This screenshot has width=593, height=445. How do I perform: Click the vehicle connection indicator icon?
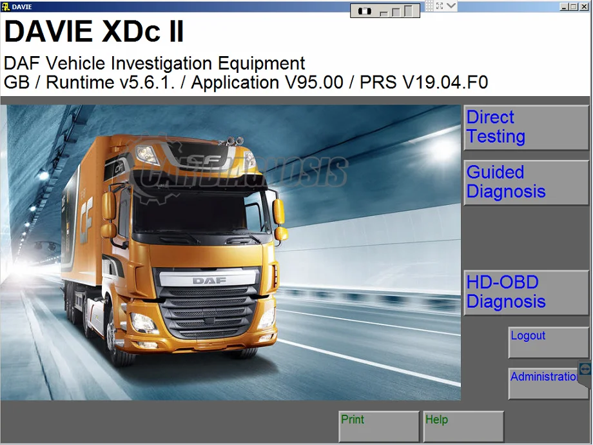click(x=365, y=11)
